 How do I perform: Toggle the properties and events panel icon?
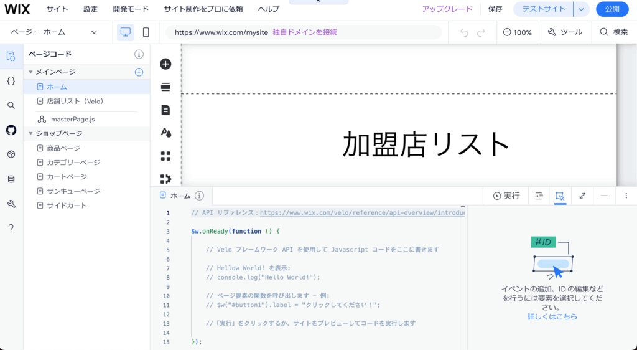pos(560,196)
